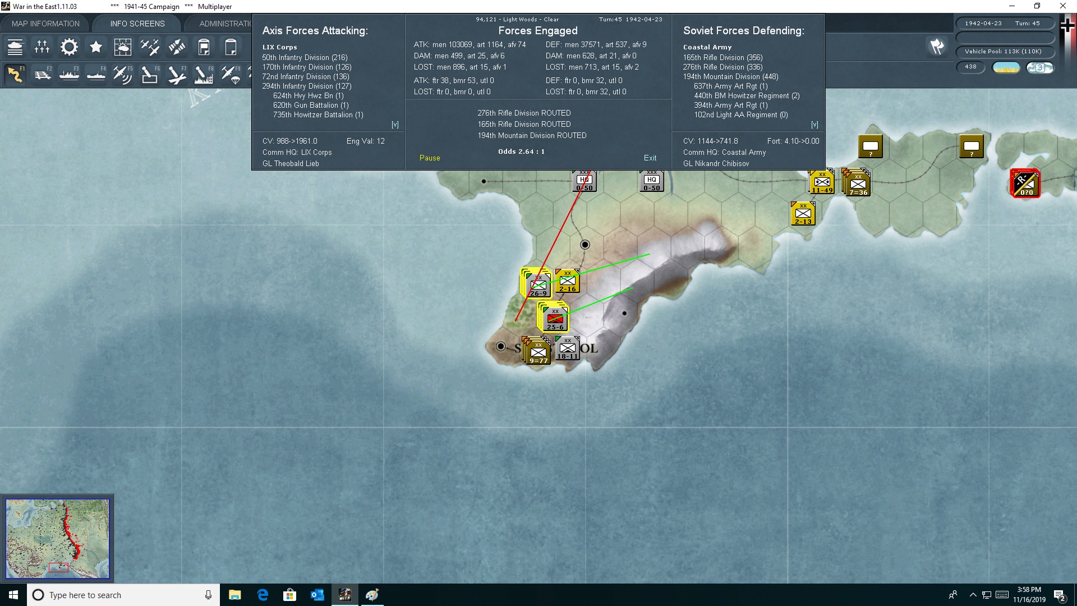Open Outlook from taskbar
The width and height of the screenshot is (1077, 606).
[x=317, y=595]
